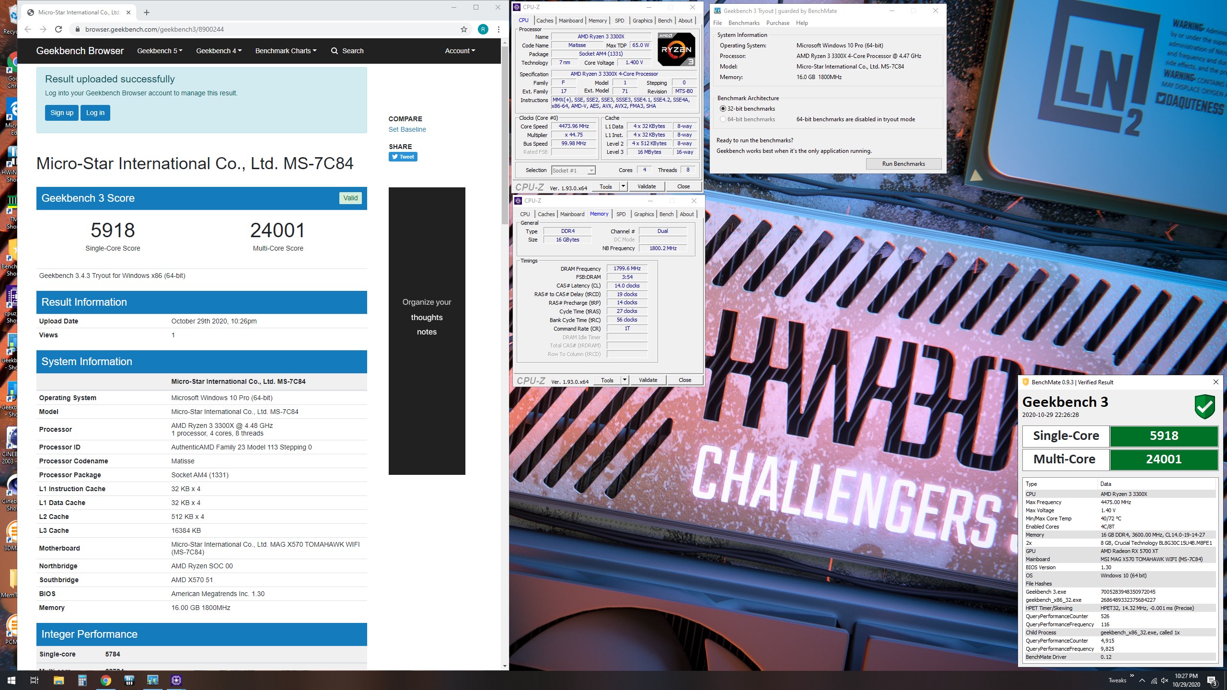This screenshot has width=1227, height=690.
Task: Click Close button in bottom CPU-Z window
Action: click(685, 380)
